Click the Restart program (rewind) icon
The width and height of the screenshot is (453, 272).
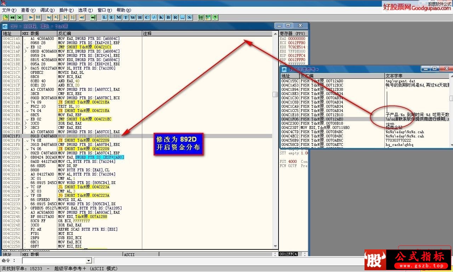pos(12,17)
